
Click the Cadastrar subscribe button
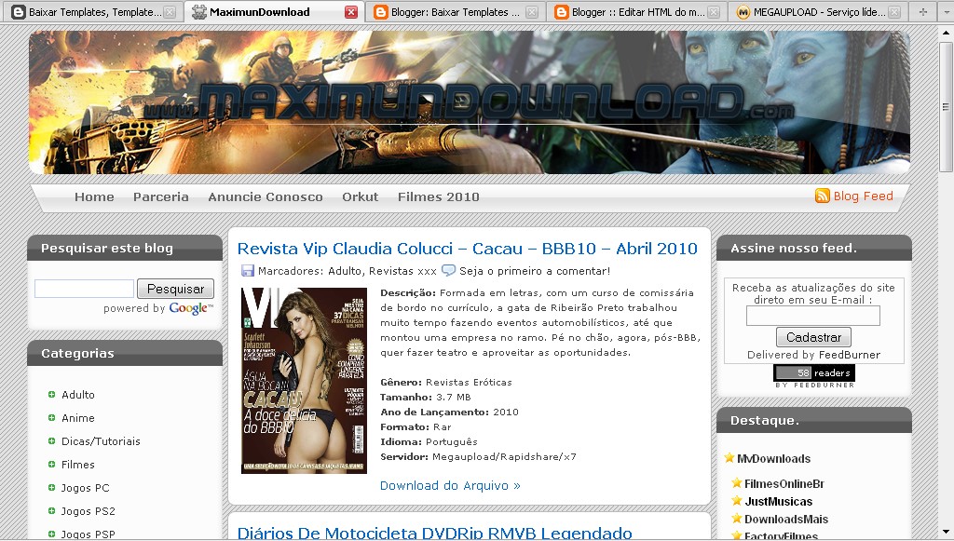(x=813, y=337)
